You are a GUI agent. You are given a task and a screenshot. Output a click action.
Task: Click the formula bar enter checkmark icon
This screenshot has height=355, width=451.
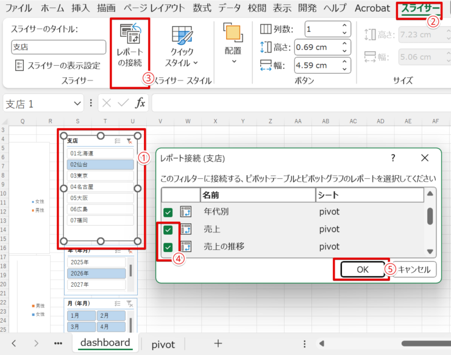[x=123, y=103]
